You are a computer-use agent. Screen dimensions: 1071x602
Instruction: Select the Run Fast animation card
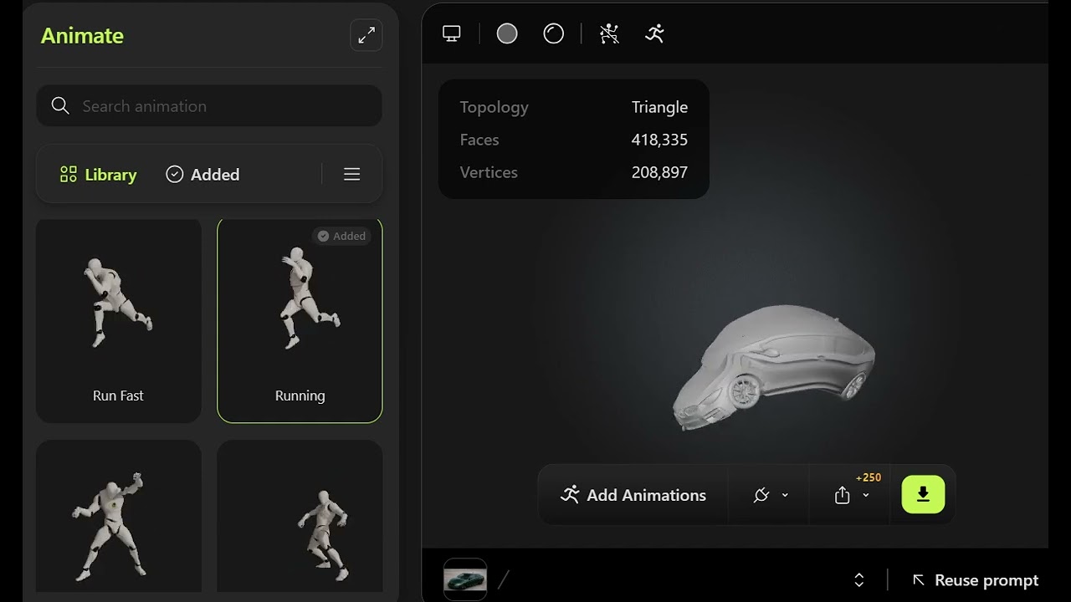point(119,321)
